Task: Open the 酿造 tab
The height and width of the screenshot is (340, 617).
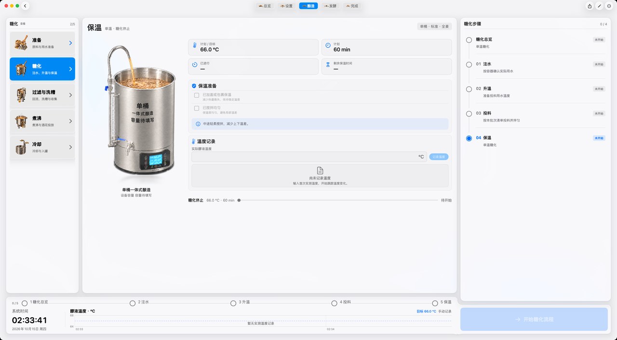Action: tap(308, 6)
